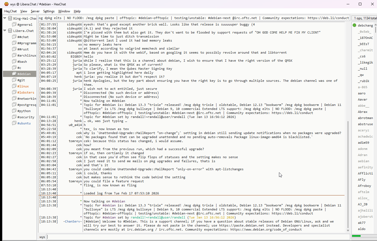Open the Settings menu
Image resolution: width=377 pixels, height=241 pixels.
tap(49, 11)
